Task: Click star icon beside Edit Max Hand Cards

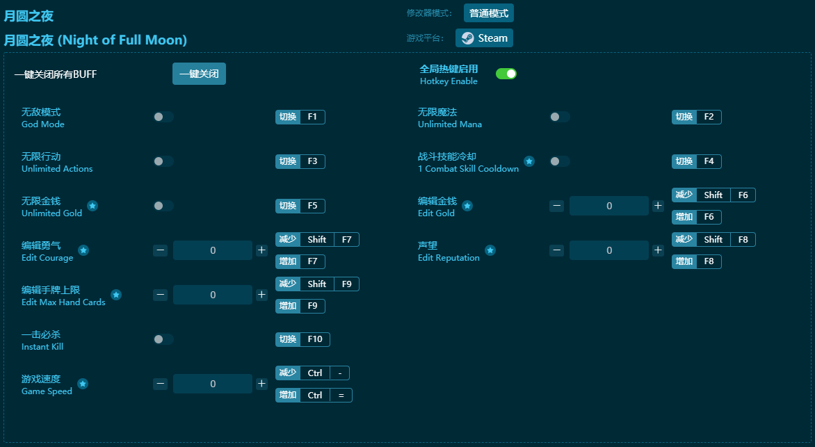Action: click(116, 295)
